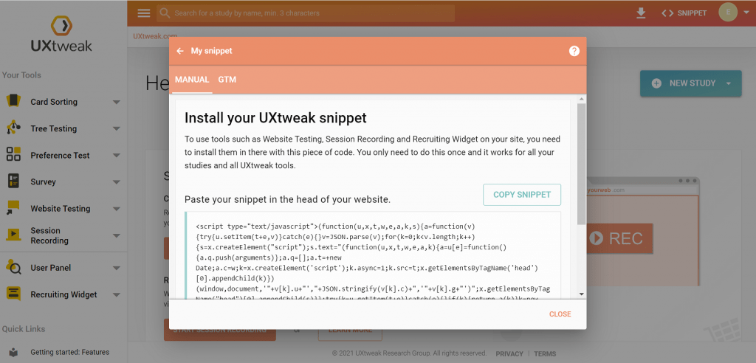Open the help question mark icon

pos(574,51)
